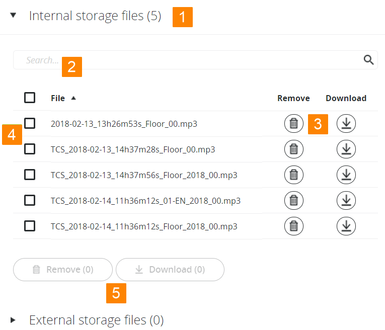
Task: Delete TCS_2018-02-13_14h37m56s_Floor_2018_00.mp3 using trash icon
Action: coord(294,175)
